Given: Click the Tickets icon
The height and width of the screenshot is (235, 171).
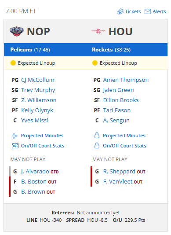Looking at the screenshot, I should 120,11.
